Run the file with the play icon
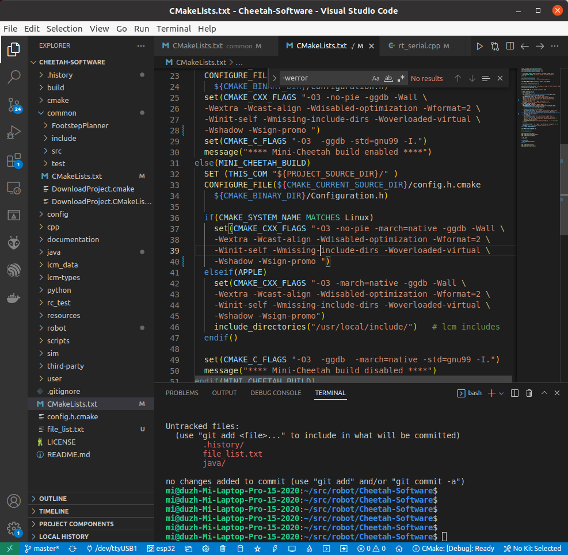Viewport: 568px width, 555px height. (479, 46)
